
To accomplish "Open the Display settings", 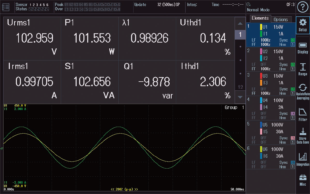I will click(303, 48).
